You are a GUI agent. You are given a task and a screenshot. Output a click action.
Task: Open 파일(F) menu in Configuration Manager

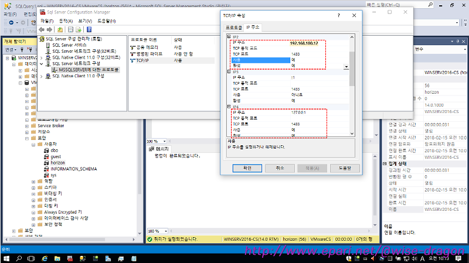[47, 21]
